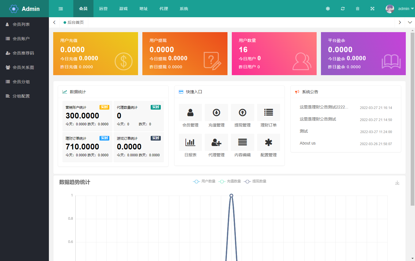The image size is (415, 261).
Task: Toggle 用户数量 series in chart legend
Action: coord(204,181)
